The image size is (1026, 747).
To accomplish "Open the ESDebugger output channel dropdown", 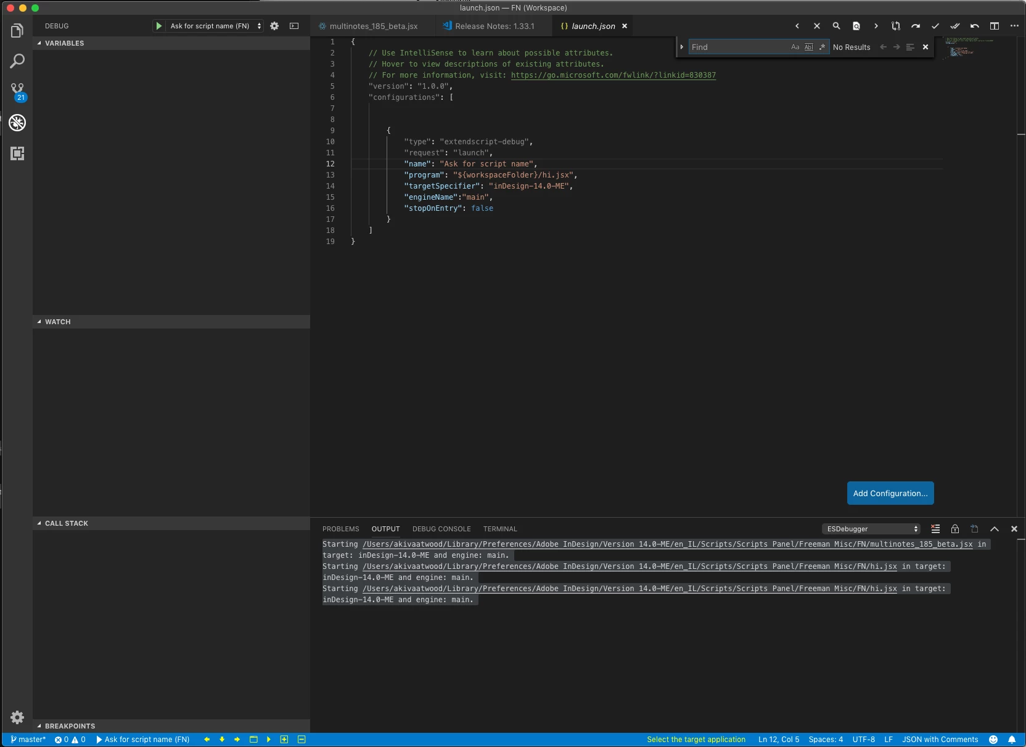I will point(871,529).
